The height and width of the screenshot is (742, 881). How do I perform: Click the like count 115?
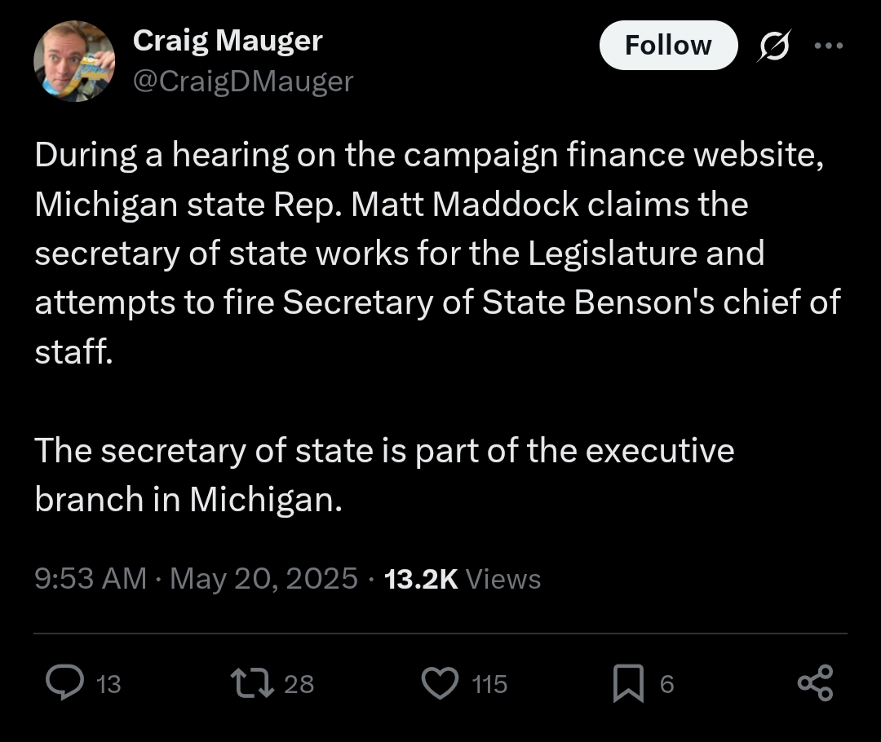(489, 684)
